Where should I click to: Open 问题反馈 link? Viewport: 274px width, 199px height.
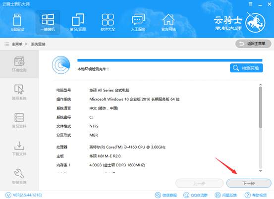tap(225, 195)
